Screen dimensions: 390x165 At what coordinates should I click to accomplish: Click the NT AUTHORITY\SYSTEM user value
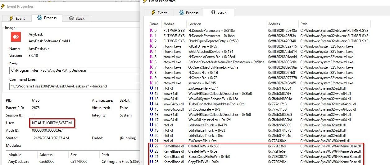[x=52, y=123]
